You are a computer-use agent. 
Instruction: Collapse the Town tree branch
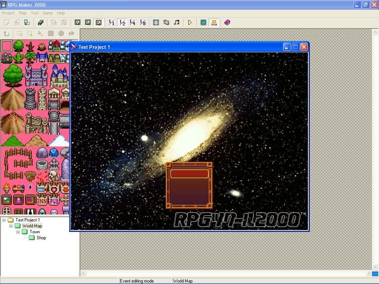click(18, 232)
